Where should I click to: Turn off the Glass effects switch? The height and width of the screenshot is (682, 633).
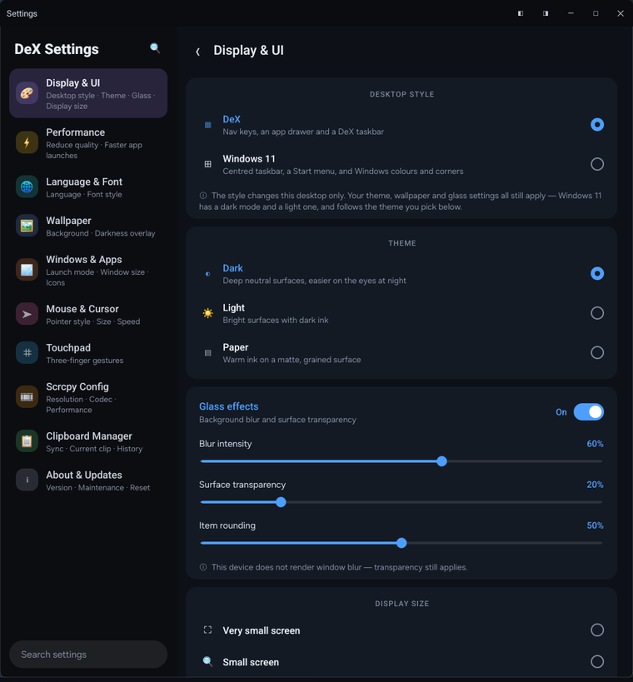(588, 412)
